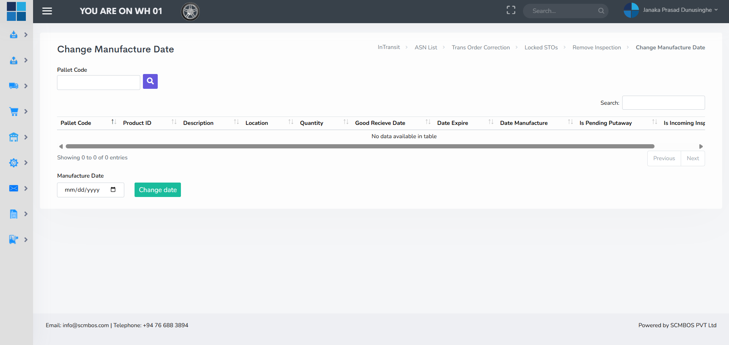
Task: Click the horizontal table scrollbar thumb
Action: pyautogui.click(x=360, y=146)
